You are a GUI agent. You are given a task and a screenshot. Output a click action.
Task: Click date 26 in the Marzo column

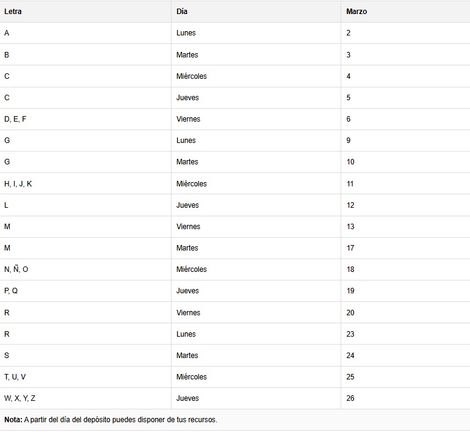350,398
